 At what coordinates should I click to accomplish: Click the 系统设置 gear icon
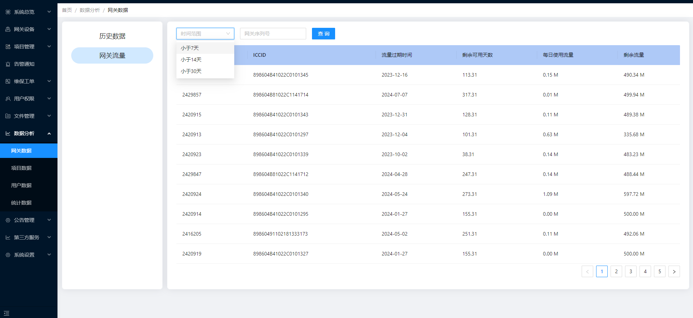tap(8, 255)
